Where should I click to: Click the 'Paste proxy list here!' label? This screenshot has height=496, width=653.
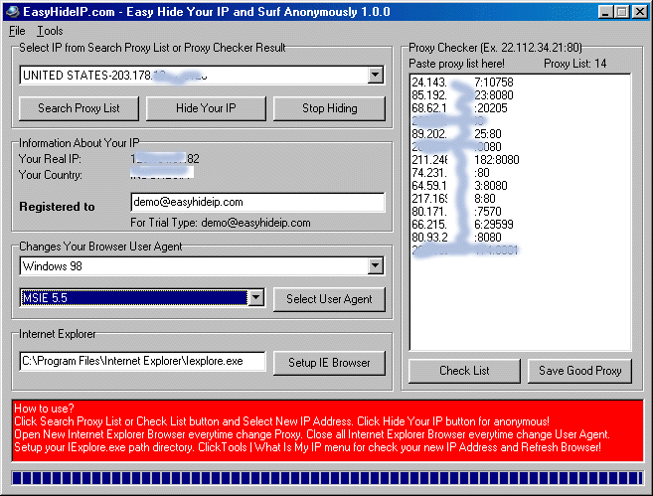(x=456, y=64)
